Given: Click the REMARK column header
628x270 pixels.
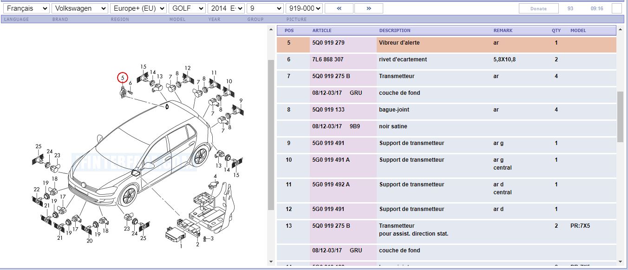Looking at the screenshot, I should (x=503, y=31).
